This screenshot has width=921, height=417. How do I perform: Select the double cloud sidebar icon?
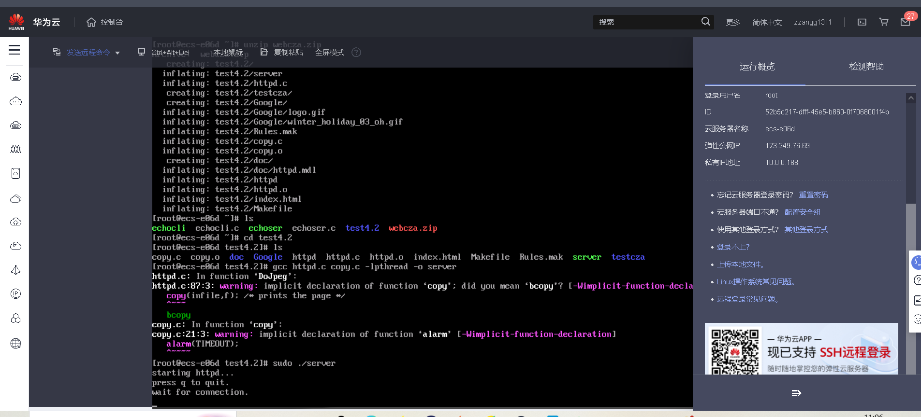click(x=15, y=198)
